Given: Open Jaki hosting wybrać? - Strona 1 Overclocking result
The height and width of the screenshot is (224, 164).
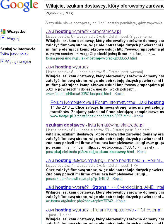Looking at the screenshot, I should (x=105, y=187).
